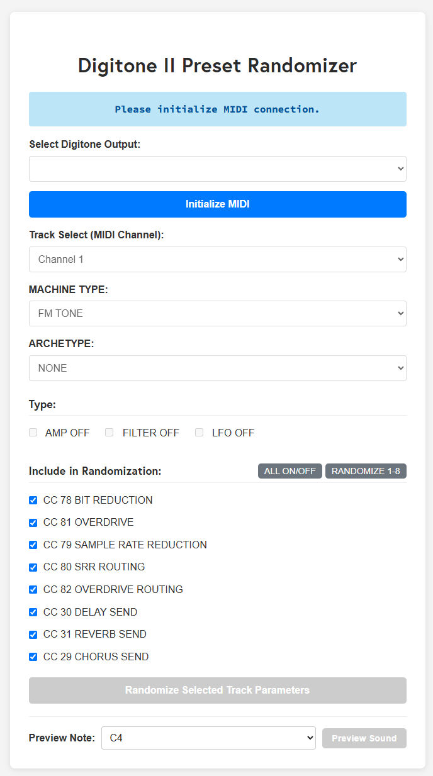
Task: Disable CC 31 REVERB SEND
Action: tap(33, 635)
